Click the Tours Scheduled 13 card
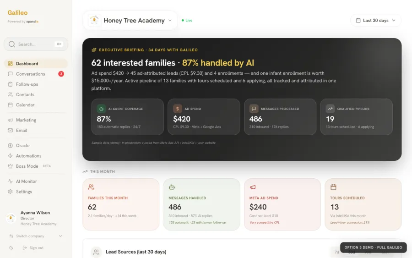 point(363,204)
